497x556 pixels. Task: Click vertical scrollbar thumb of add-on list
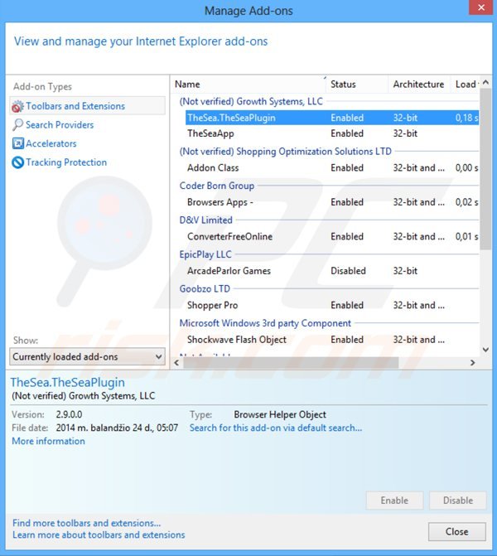click(485, 169)
